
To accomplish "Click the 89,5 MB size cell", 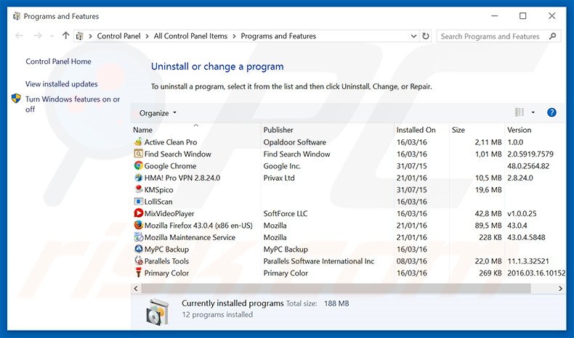I will 488,226.
